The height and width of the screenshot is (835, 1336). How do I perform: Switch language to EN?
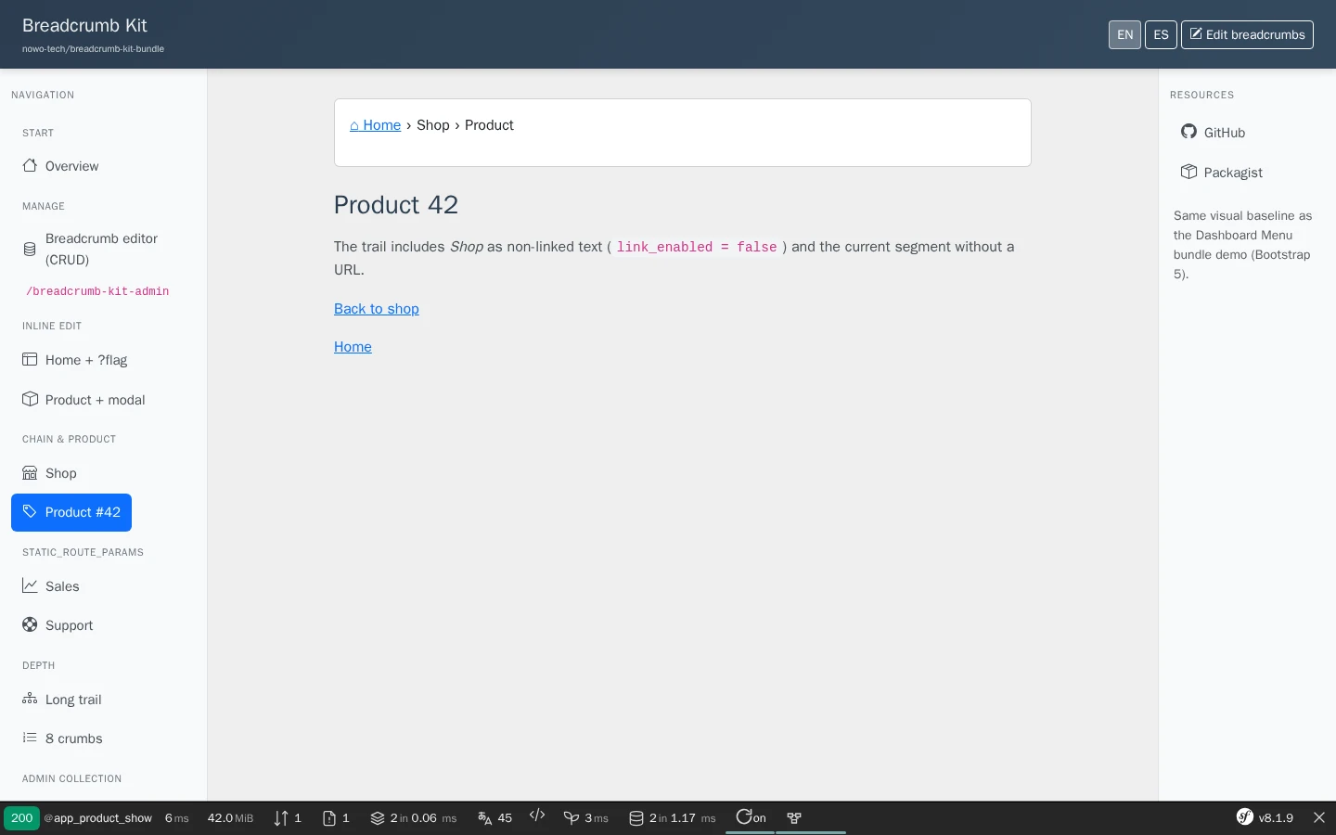pos(1124,34)
